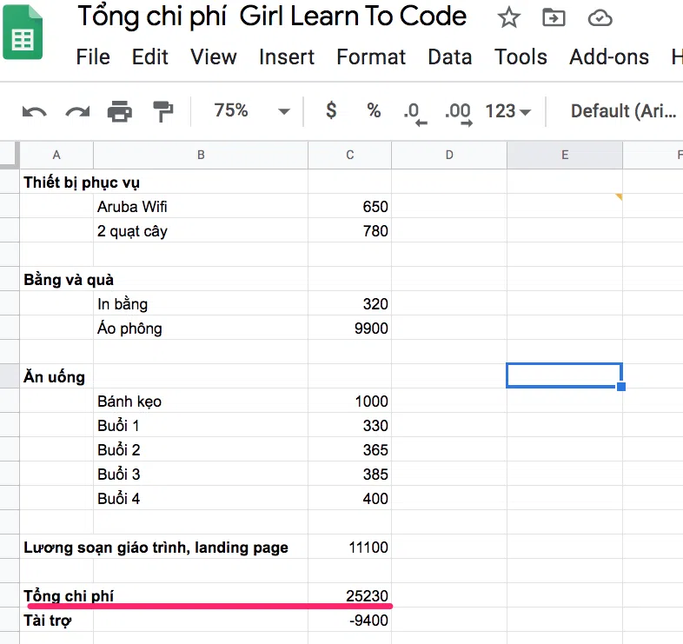This screenshot has height=644, width=683.
Task: Select column E header
Action: [565, 155]
